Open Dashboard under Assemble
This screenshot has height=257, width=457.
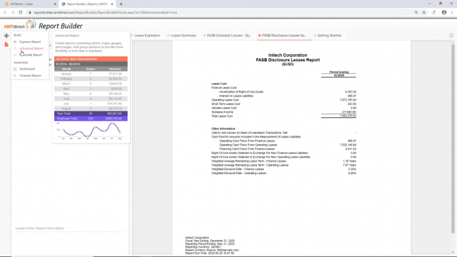(27, 69)
